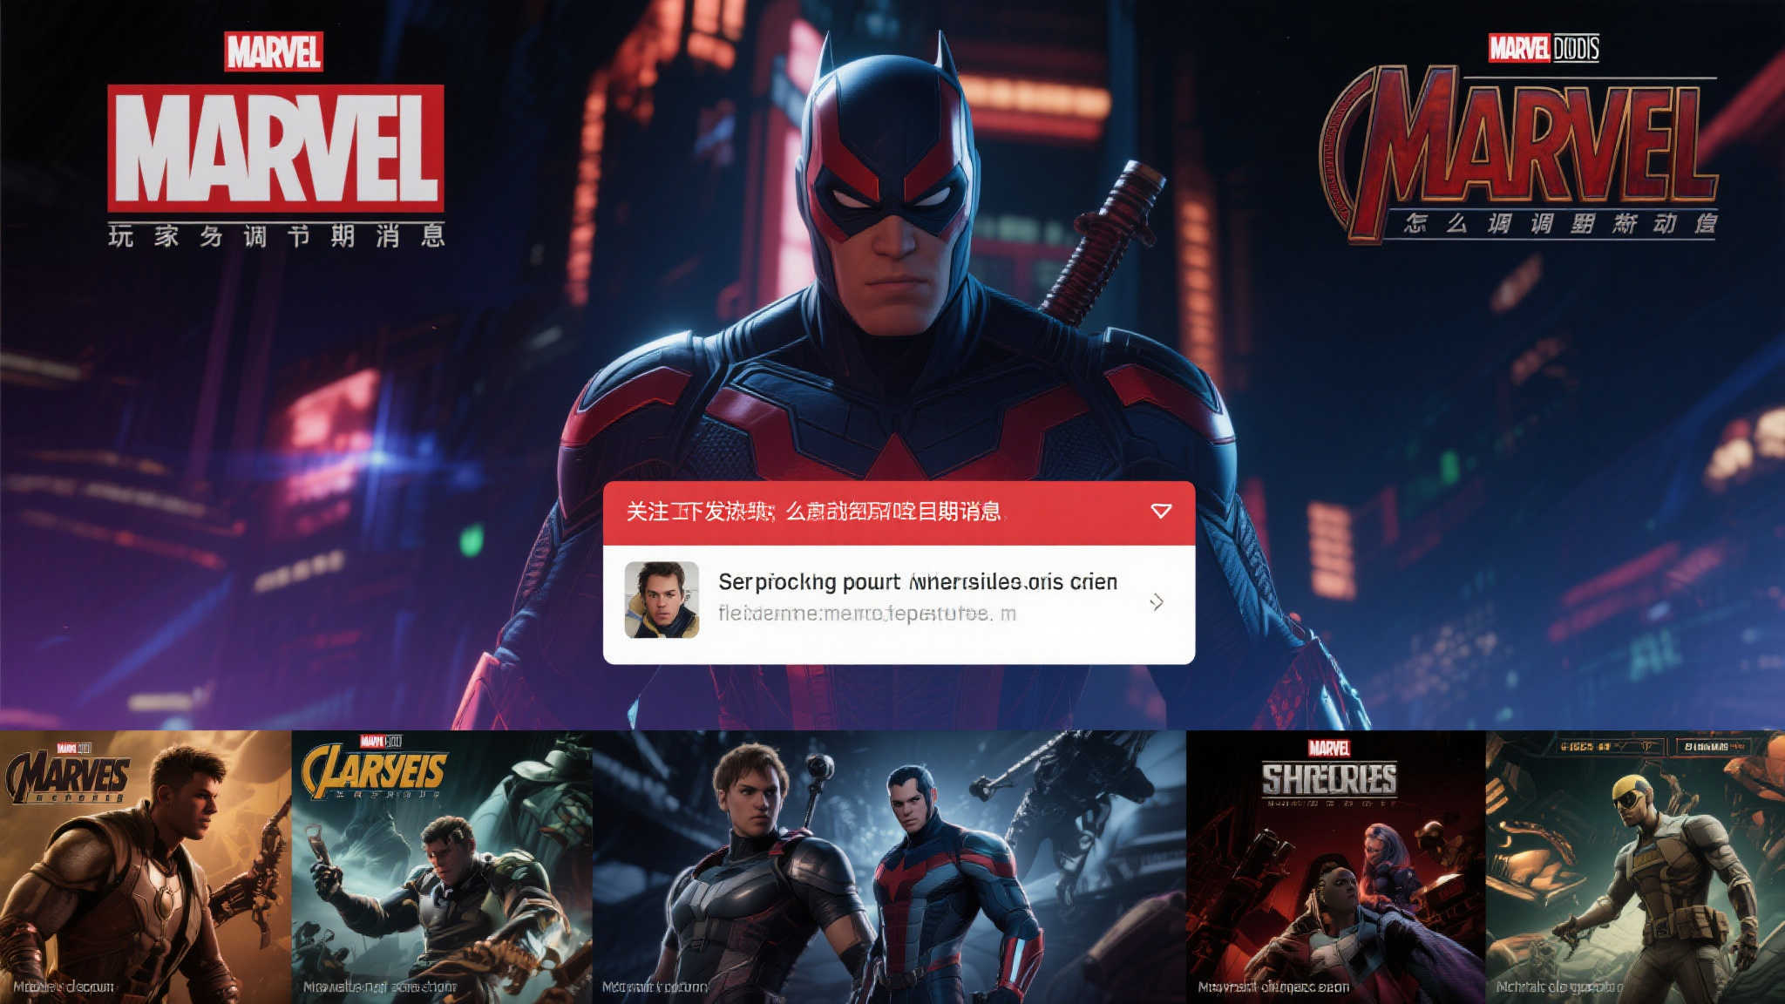Open the center poster with two armored heroes

(x=889, y=872)
